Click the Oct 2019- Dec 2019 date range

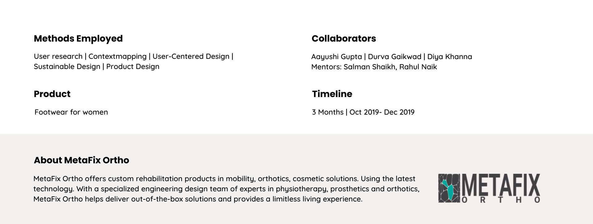coord(382,112)
